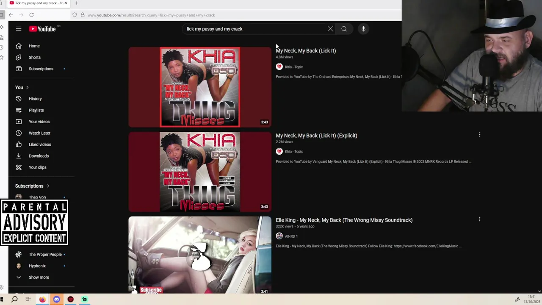Open Playlists in the sidebar
This screenshot has width=542, height=305.
pyautogui.click(x=36, y=110)
